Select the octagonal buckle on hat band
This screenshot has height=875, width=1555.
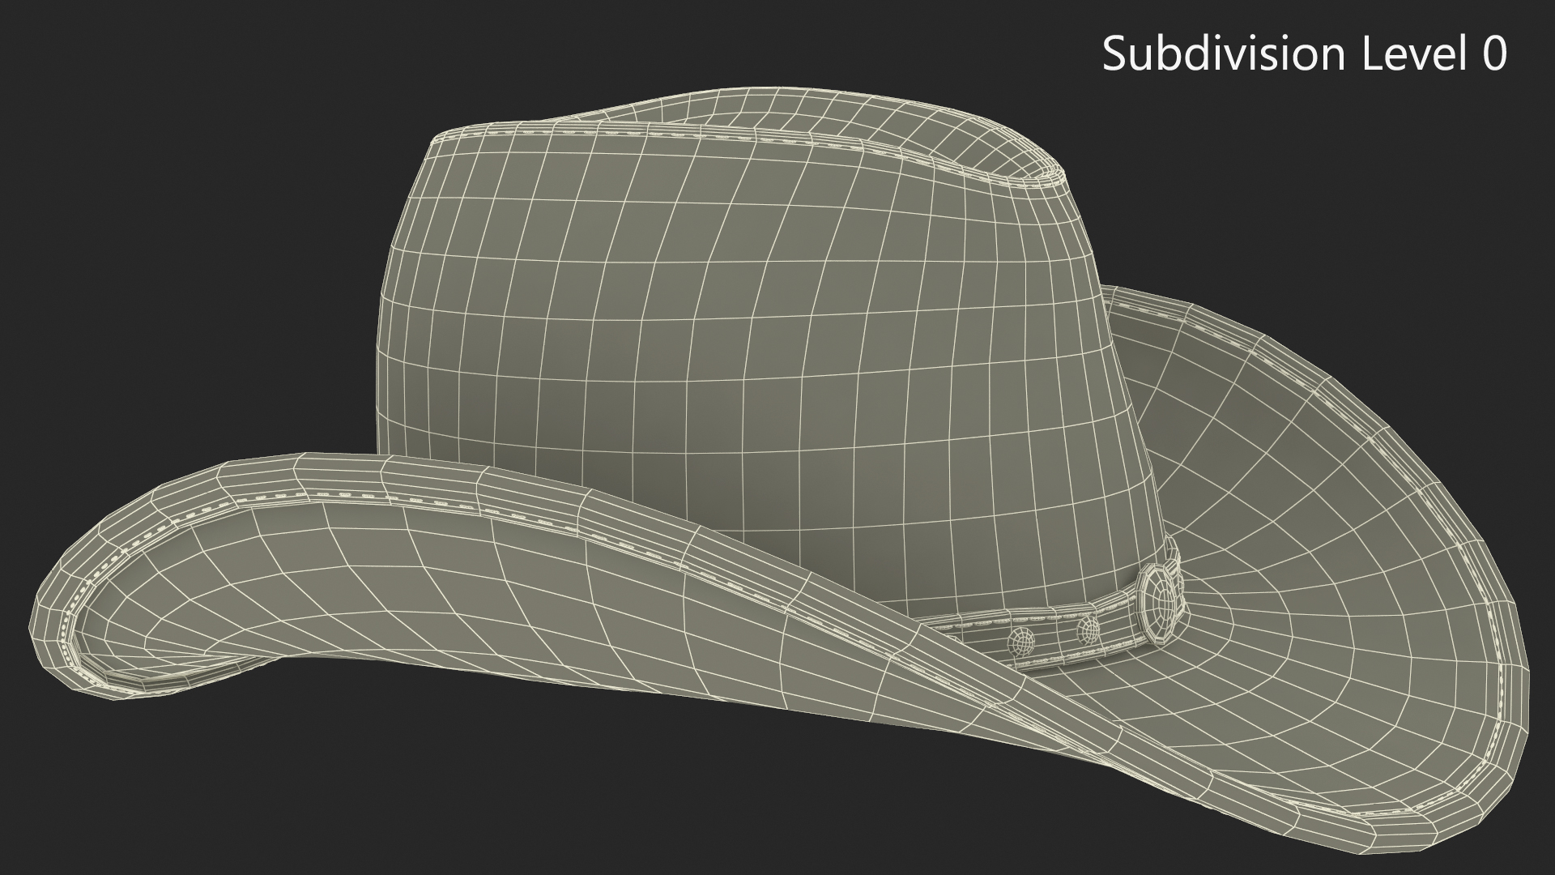(1161, 601)
